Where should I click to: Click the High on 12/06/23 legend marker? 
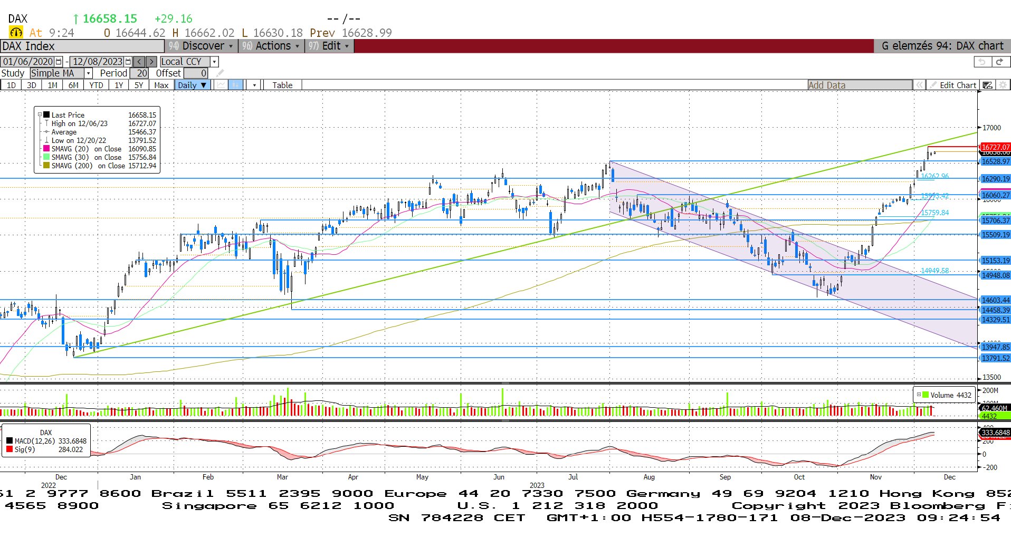point(46,123)
